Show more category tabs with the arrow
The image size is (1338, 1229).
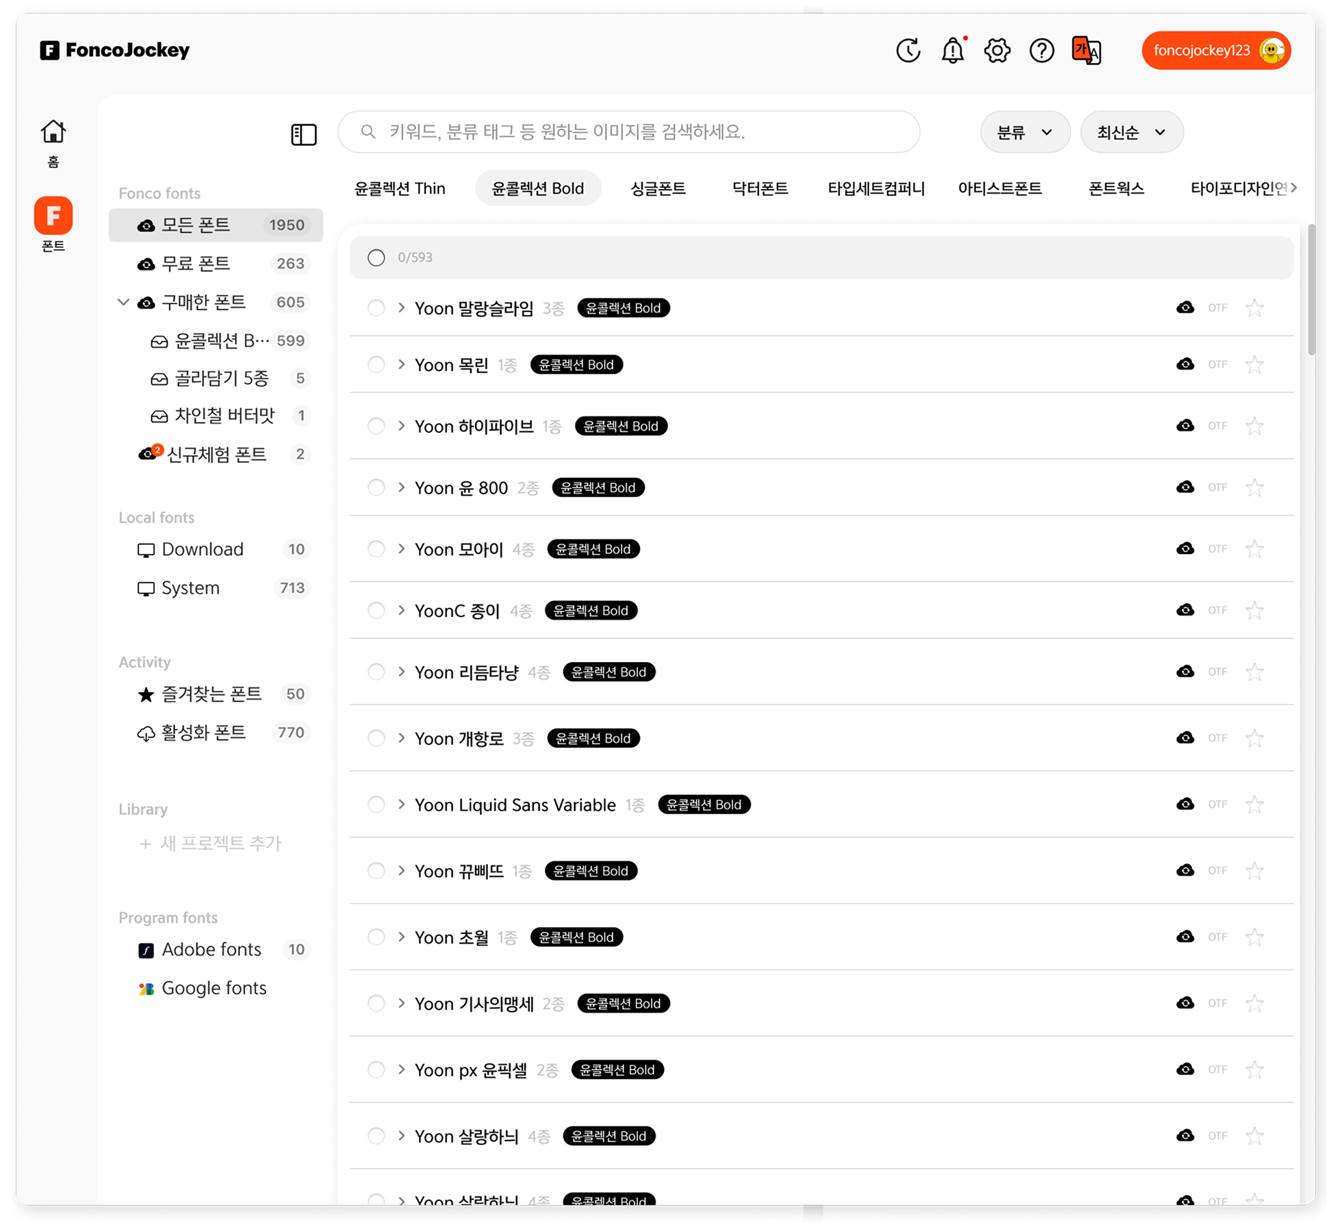[1294, 188]
